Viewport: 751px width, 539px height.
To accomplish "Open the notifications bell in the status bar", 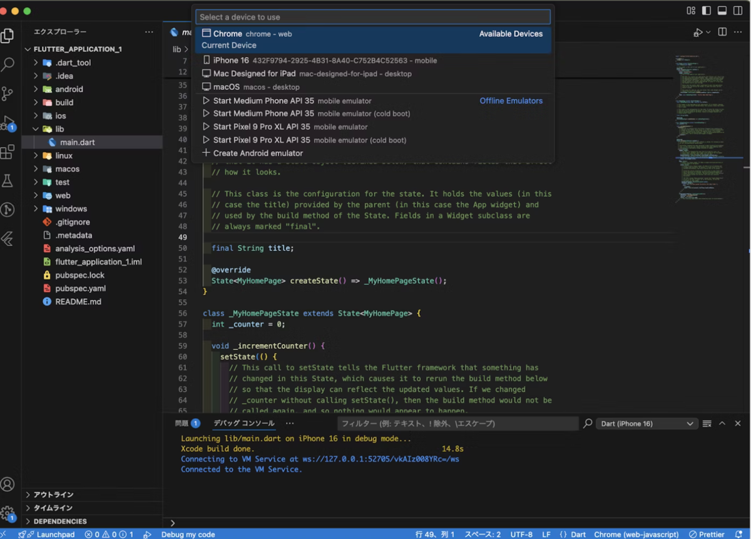I will pos(738,535).
